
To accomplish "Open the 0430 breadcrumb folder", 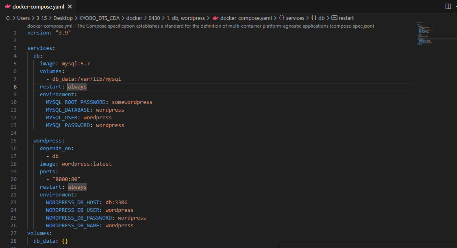I will point(154,18).
